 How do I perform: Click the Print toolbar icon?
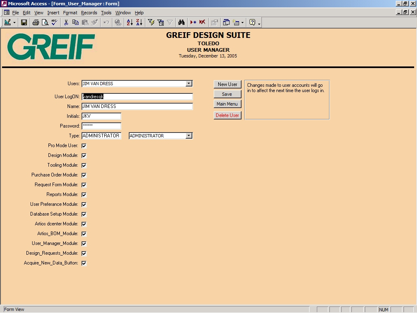tap(36, 23)
